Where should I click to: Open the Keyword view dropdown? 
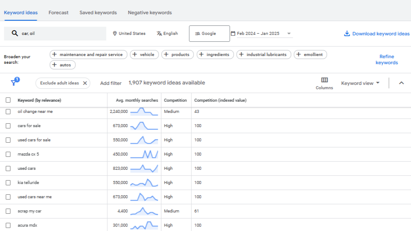pyautogui.click(x=360, y=83)
